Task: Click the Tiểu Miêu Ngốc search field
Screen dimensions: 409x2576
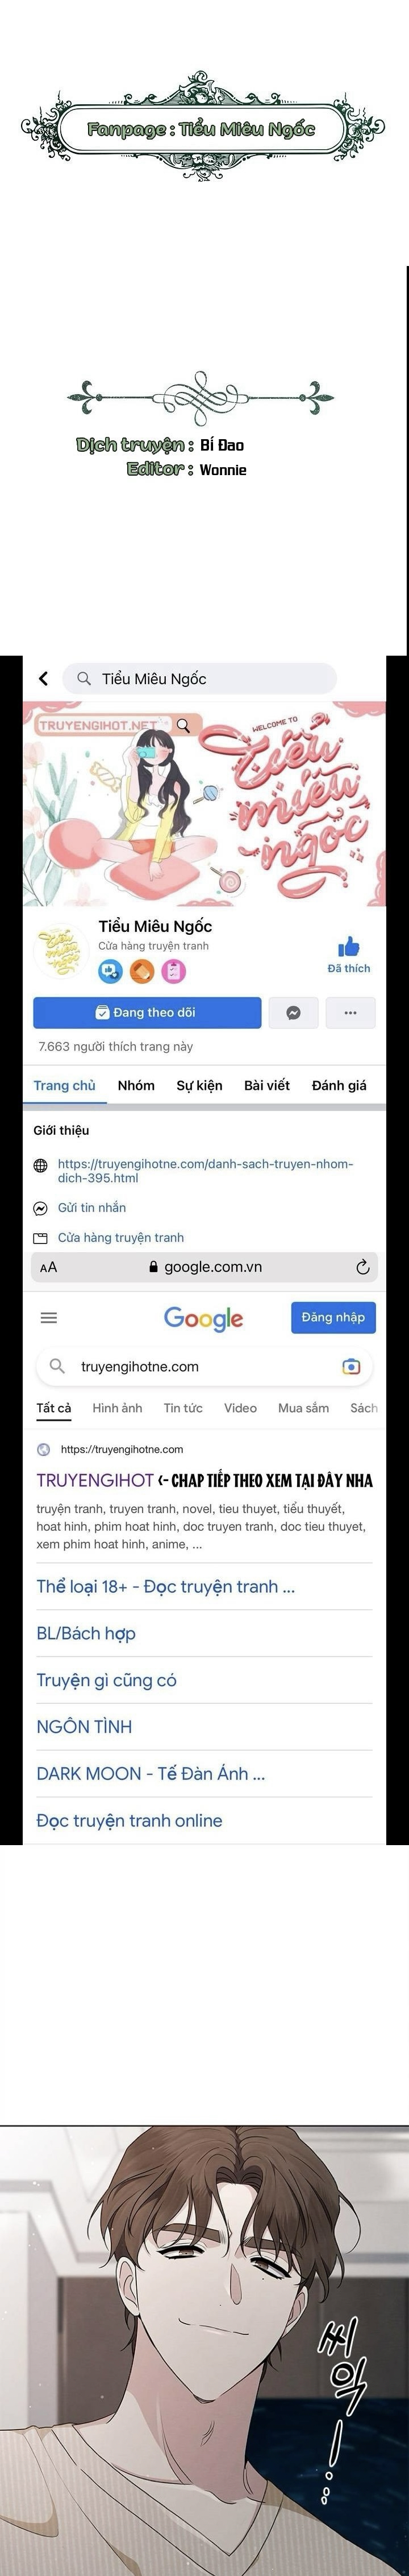Action: (x=199, y=678)
